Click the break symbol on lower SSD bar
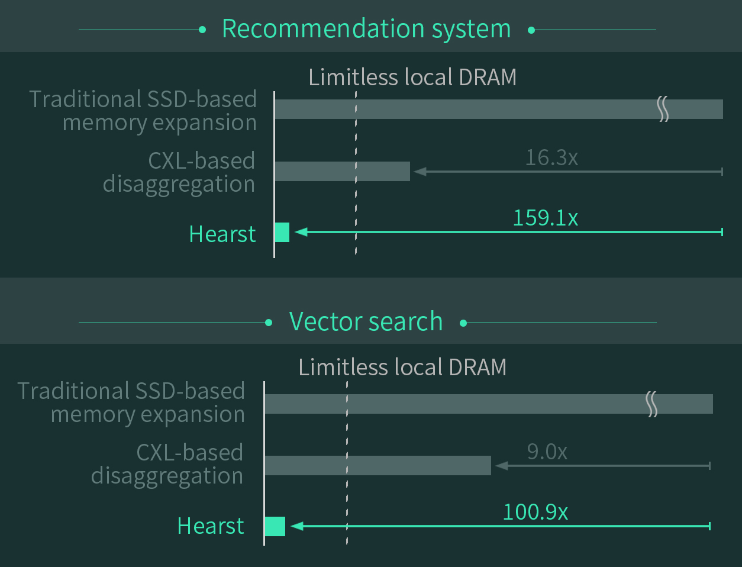The image size is (742, 567). [x=651, y=404]
